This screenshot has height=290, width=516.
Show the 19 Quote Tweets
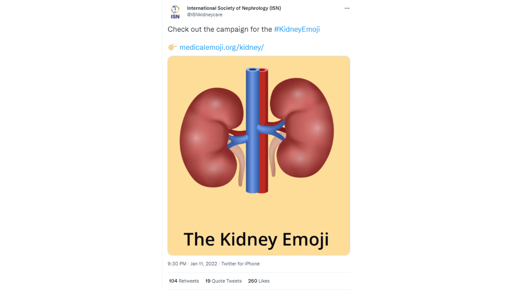[223, 281]
